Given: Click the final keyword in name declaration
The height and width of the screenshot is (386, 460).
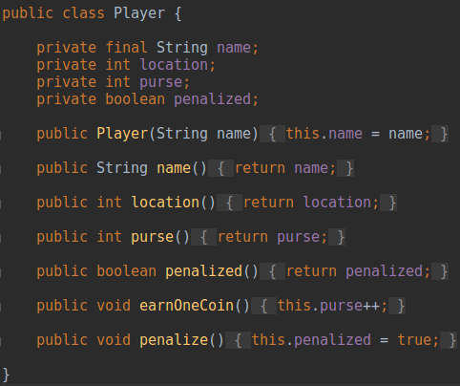Looking at the screenshot, I should tap(126, 48).
